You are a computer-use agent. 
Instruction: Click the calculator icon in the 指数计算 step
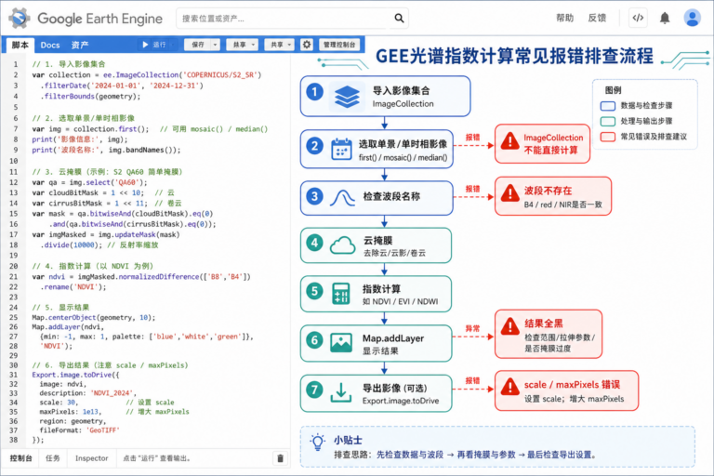[341, 294]
